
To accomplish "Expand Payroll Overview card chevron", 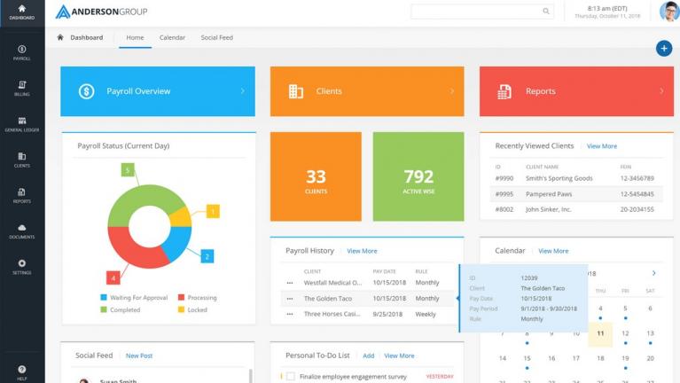I will (242, 90).
